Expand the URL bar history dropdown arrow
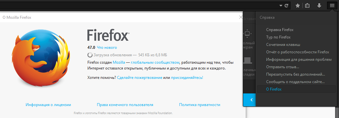Screen dimensions: 339x118 tap(281, 5)
